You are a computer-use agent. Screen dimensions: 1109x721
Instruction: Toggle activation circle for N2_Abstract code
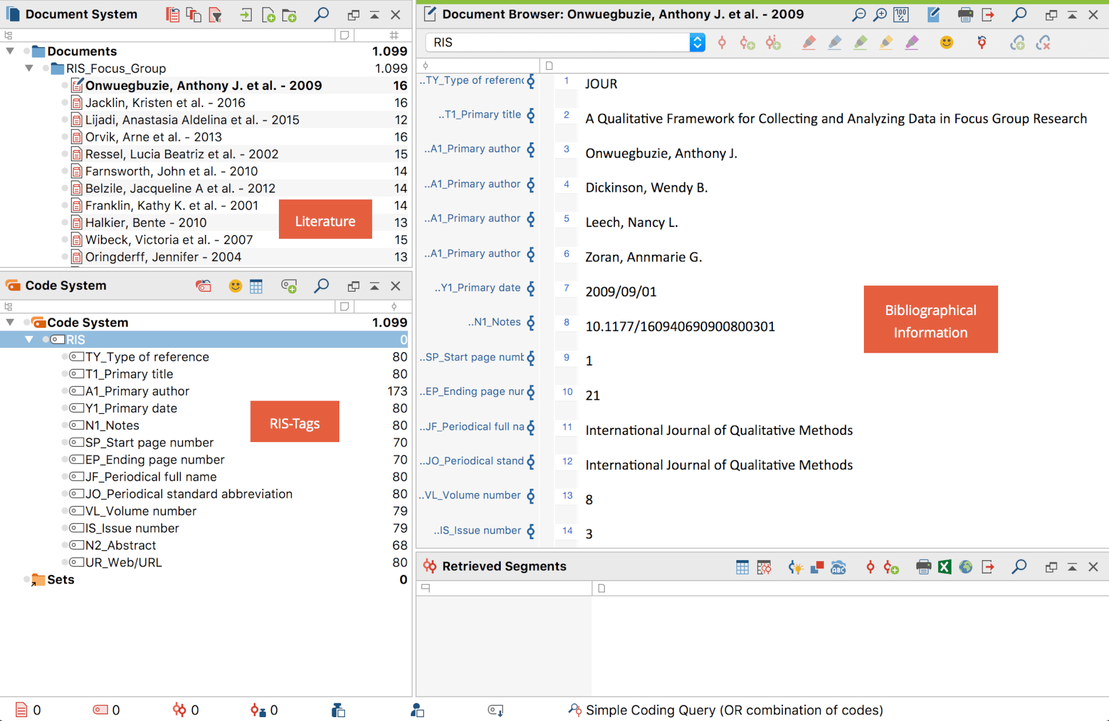coord(64,545)
